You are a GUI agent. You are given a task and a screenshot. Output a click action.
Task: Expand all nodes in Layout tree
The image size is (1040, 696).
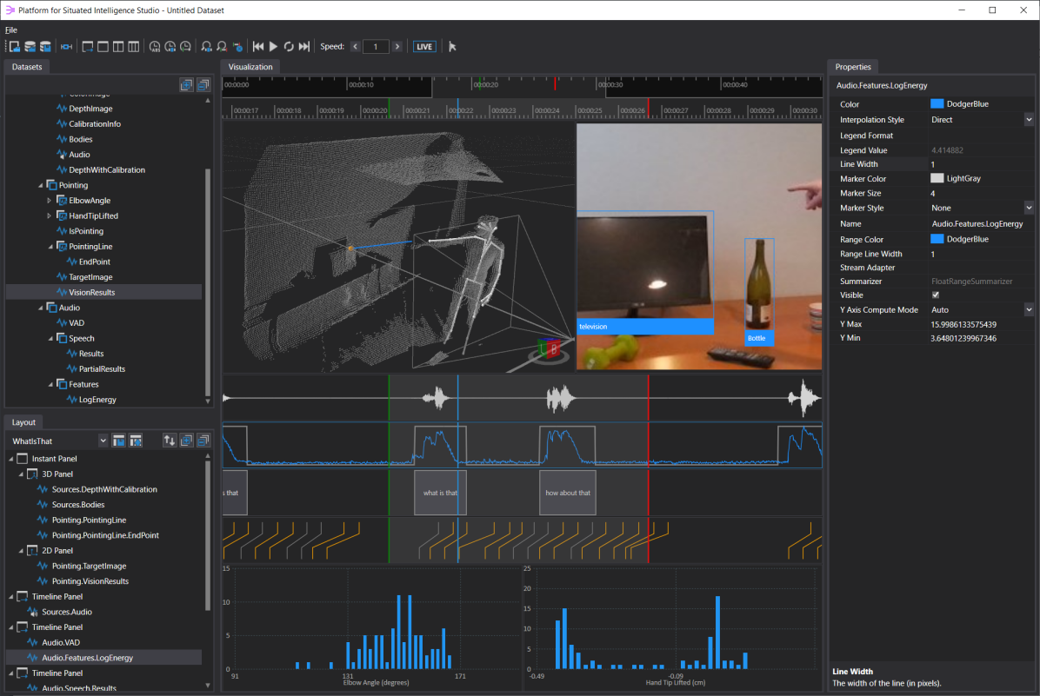[186, 441]
